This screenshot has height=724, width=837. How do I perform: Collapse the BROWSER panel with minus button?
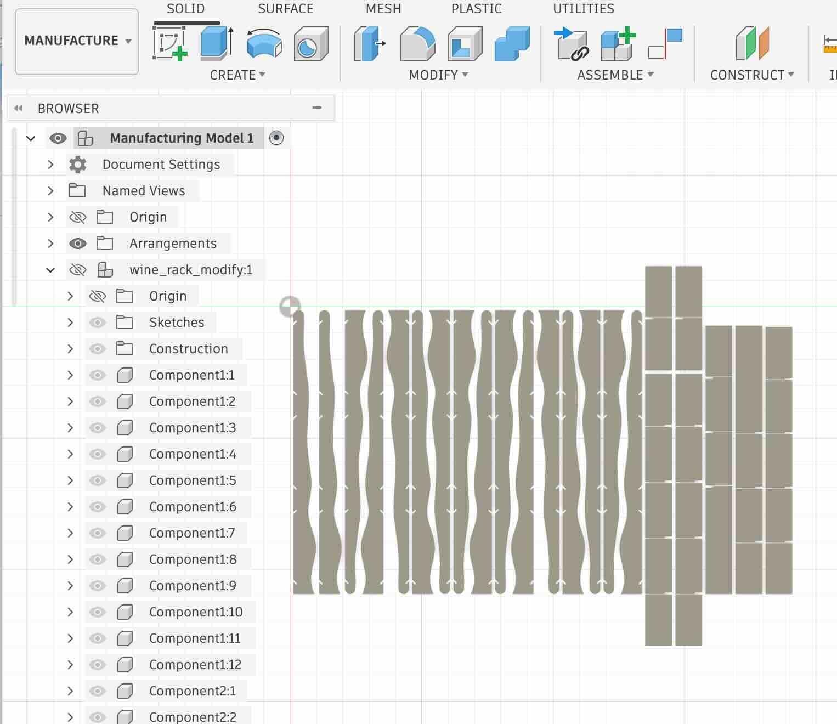[316, 108]
